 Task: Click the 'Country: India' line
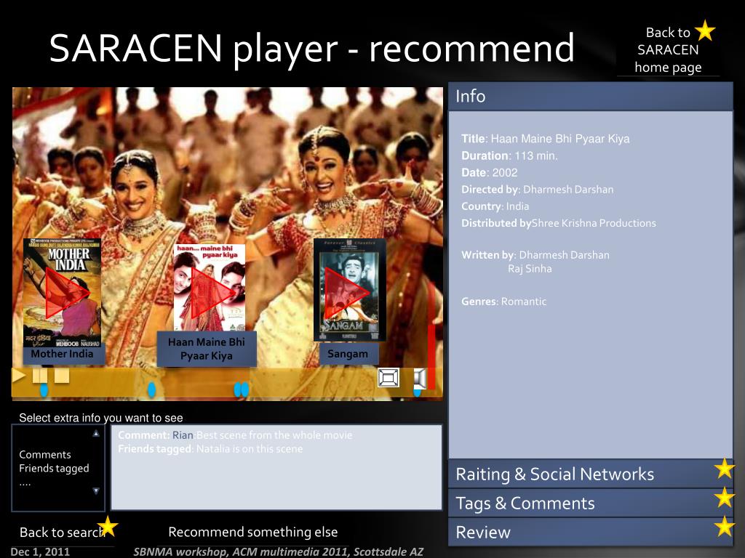coord(495,206)
